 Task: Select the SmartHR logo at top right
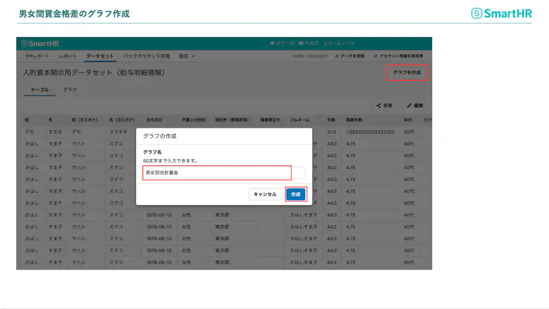click(501, 14)
